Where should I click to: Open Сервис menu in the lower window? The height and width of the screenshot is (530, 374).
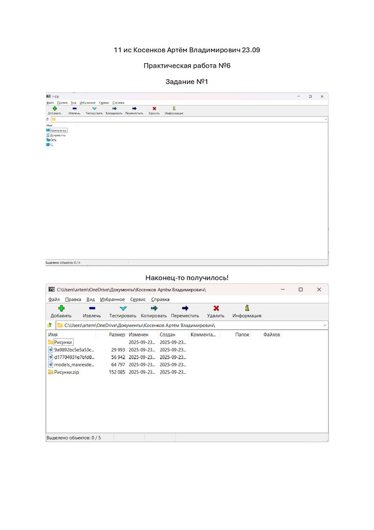138,300
